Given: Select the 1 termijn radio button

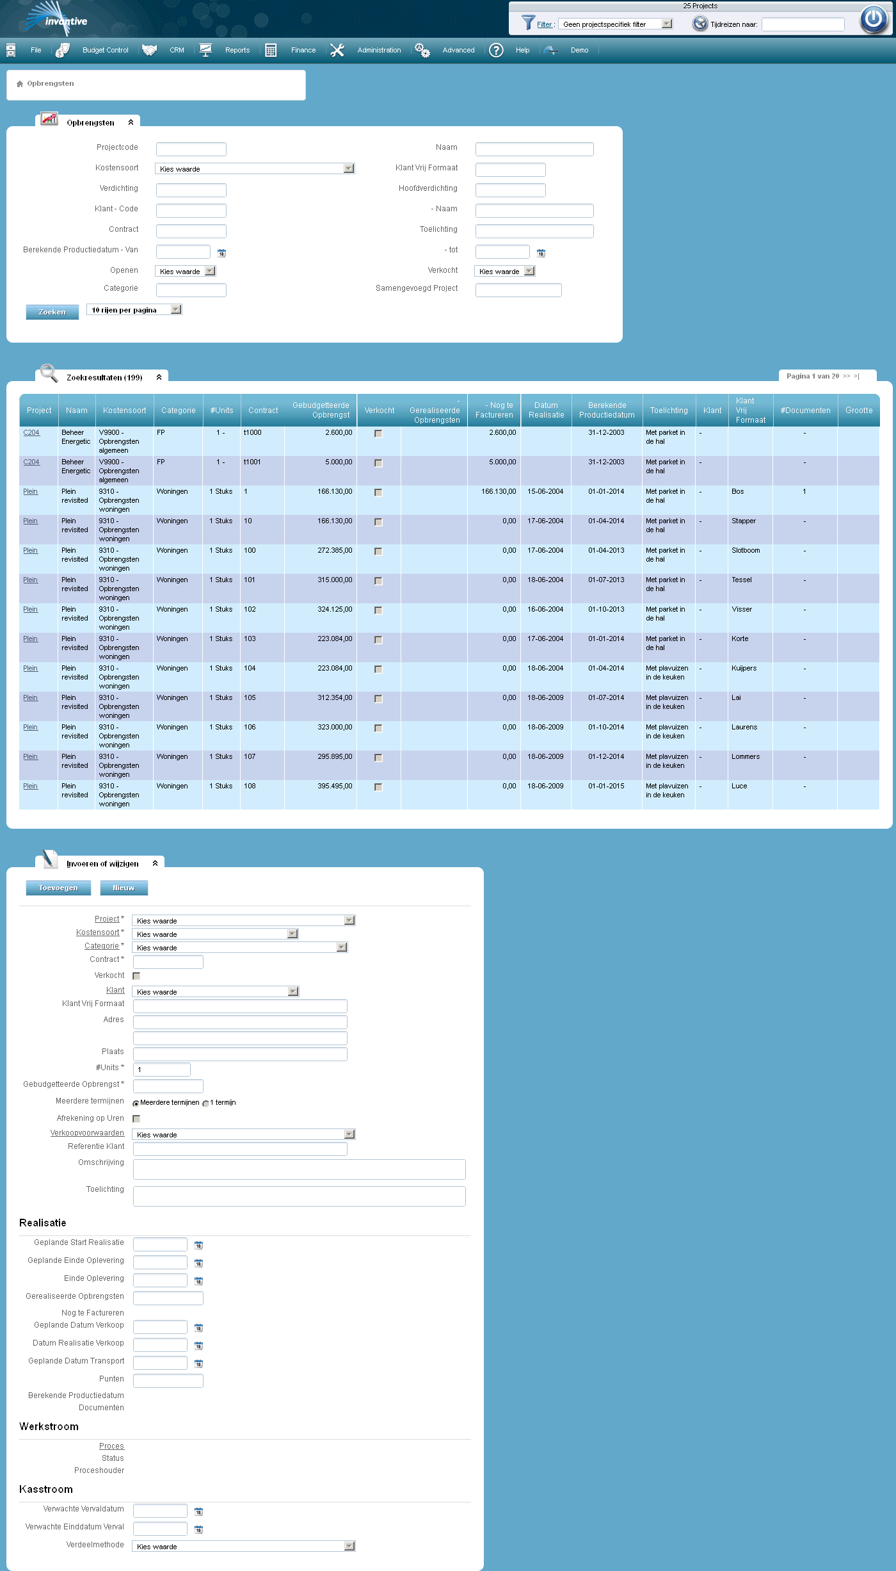Looking at the screenshot, I should [x=205, y=1103].
